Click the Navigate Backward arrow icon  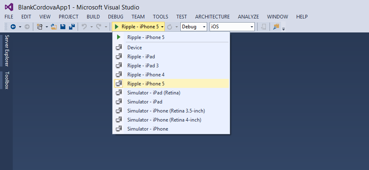(x=13, y=27)
